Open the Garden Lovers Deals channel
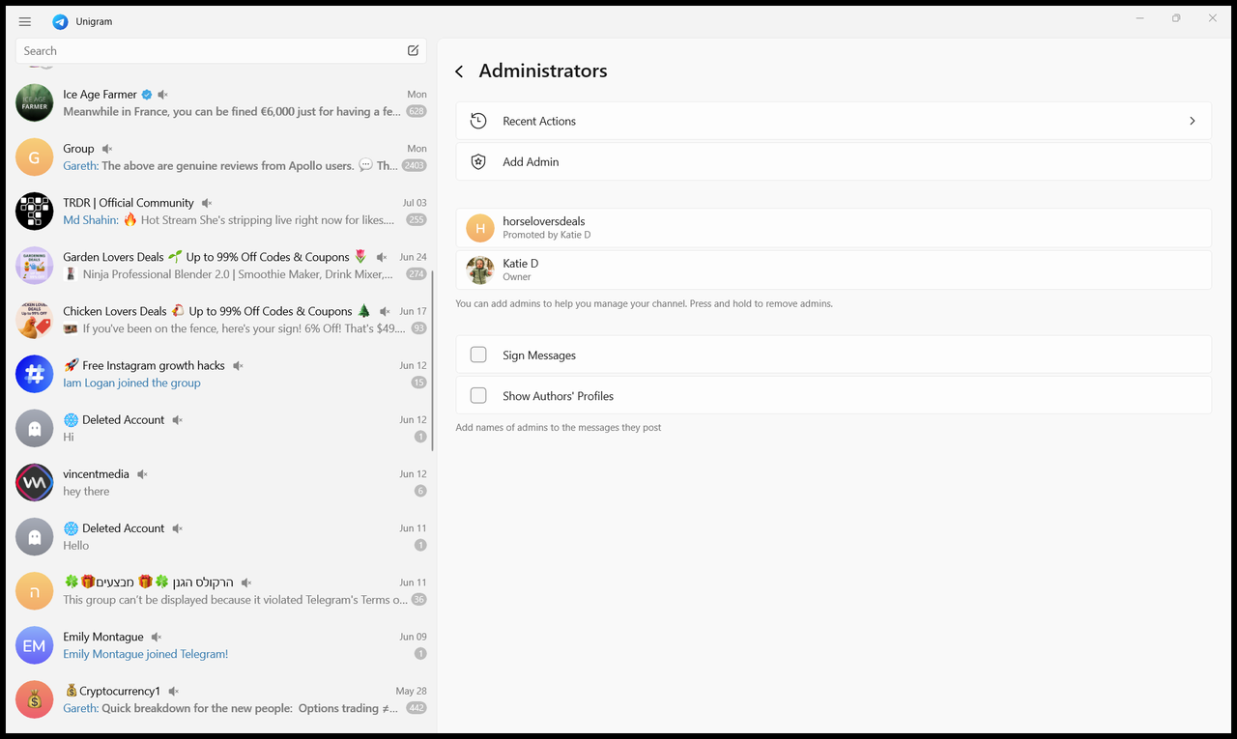The image size is (1237, 739). pyautogui.click(x=221, y=265)
